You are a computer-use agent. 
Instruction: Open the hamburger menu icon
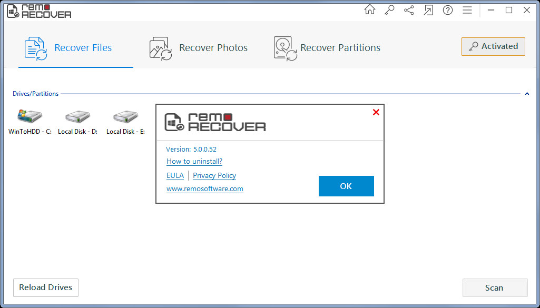coord(467,11)
